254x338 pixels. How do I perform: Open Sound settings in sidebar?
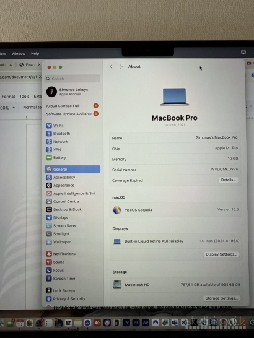pyautogui.click(x=55, y=262)
